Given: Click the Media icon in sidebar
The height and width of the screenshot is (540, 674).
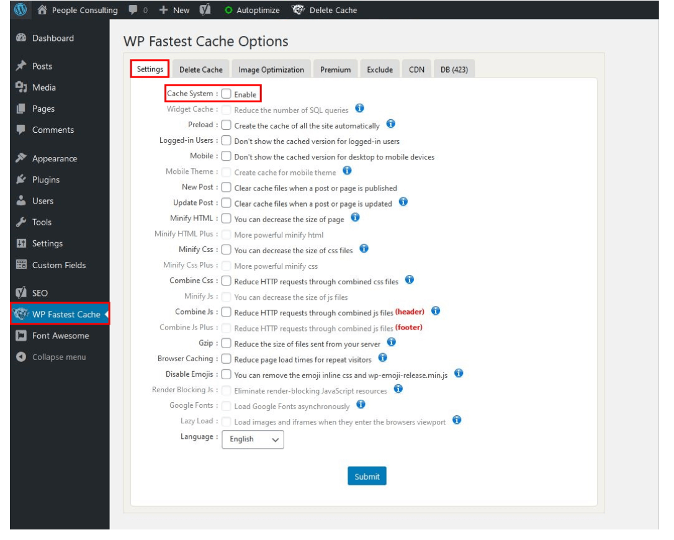Looking at the screenshot, I should 21,88.
